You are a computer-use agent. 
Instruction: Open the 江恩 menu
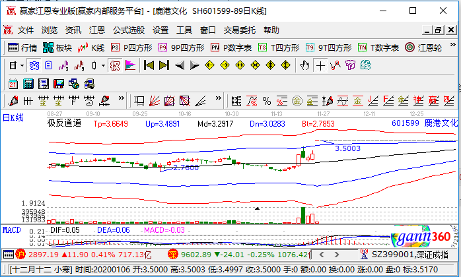(x=96, y=30)
